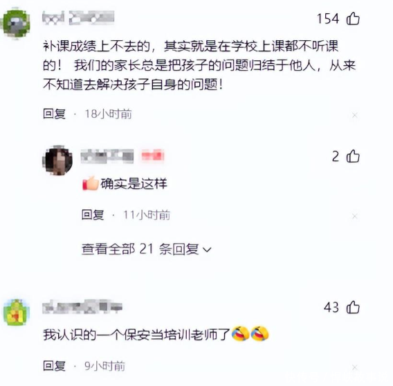Reply to '确实是这样' via 回复
393x386 pixels.
(93, 215)
